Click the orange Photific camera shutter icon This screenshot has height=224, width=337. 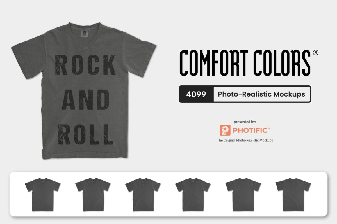pos(225,130)
